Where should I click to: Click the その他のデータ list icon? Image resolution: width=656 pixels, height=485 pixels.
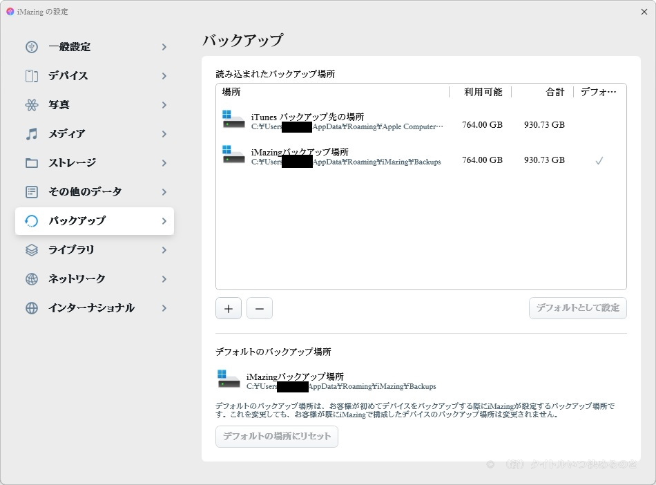[x=32, y=191]
